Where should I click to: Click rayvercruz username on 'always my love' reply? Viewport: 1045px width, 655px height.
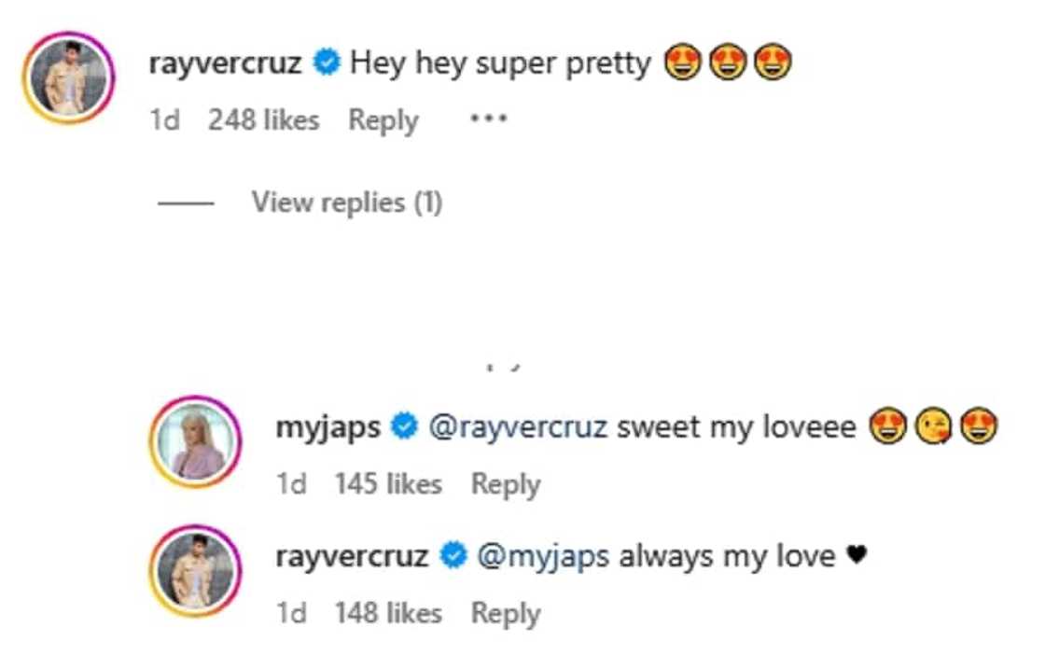tap(352, 557)
